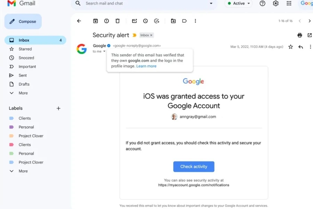Delete the email with trash icon
Image resolution: width=313 pixels, height=209 pixels.
coord(118,21)
